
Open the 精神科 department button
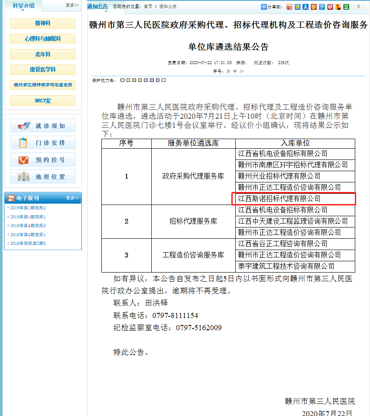click(x=43, y=23)
